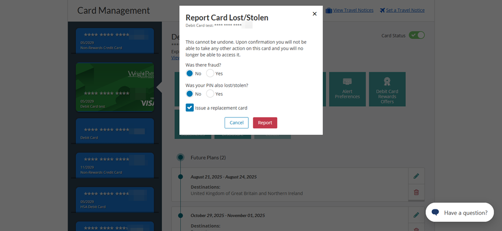Screen dimensions: 502x231
Task: Click the airplane icon beside Set a Travel Notice
Action: click(x=382, y=10)
